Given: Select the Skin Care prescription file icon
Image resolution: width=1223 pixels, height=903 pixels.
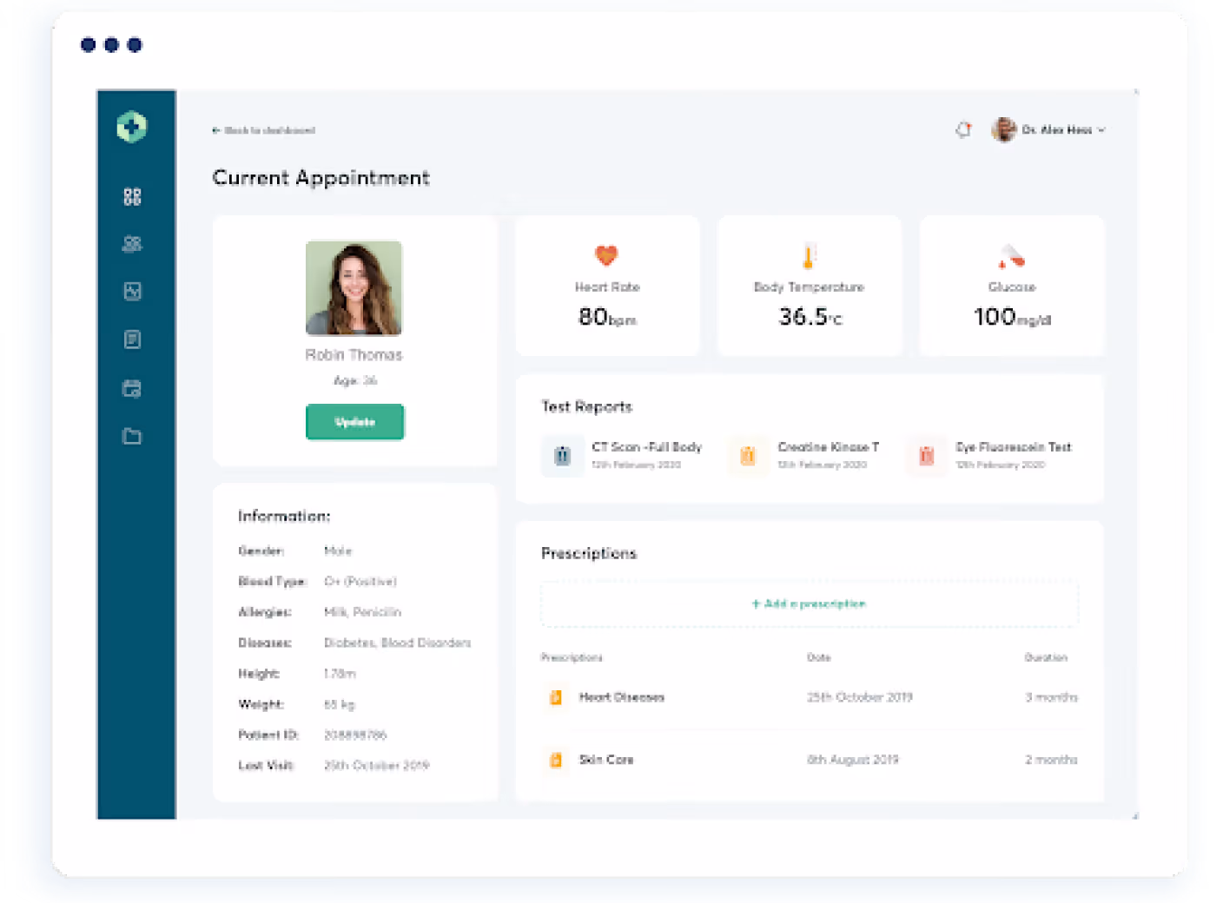Looking at the screenshot, I should click(x=556, y=759).
